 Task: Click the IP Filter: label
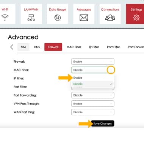click(19, 78)
